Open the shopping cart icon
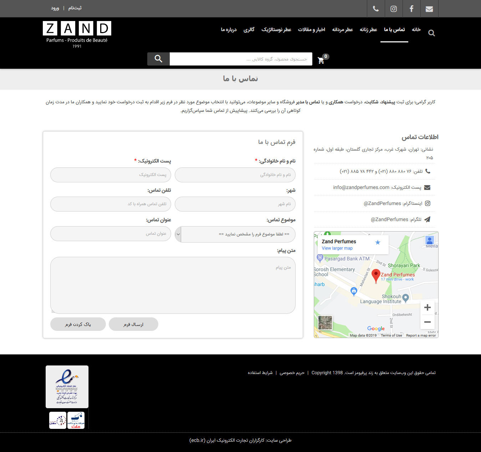This screenshot has height=452, width=481. 321,60
